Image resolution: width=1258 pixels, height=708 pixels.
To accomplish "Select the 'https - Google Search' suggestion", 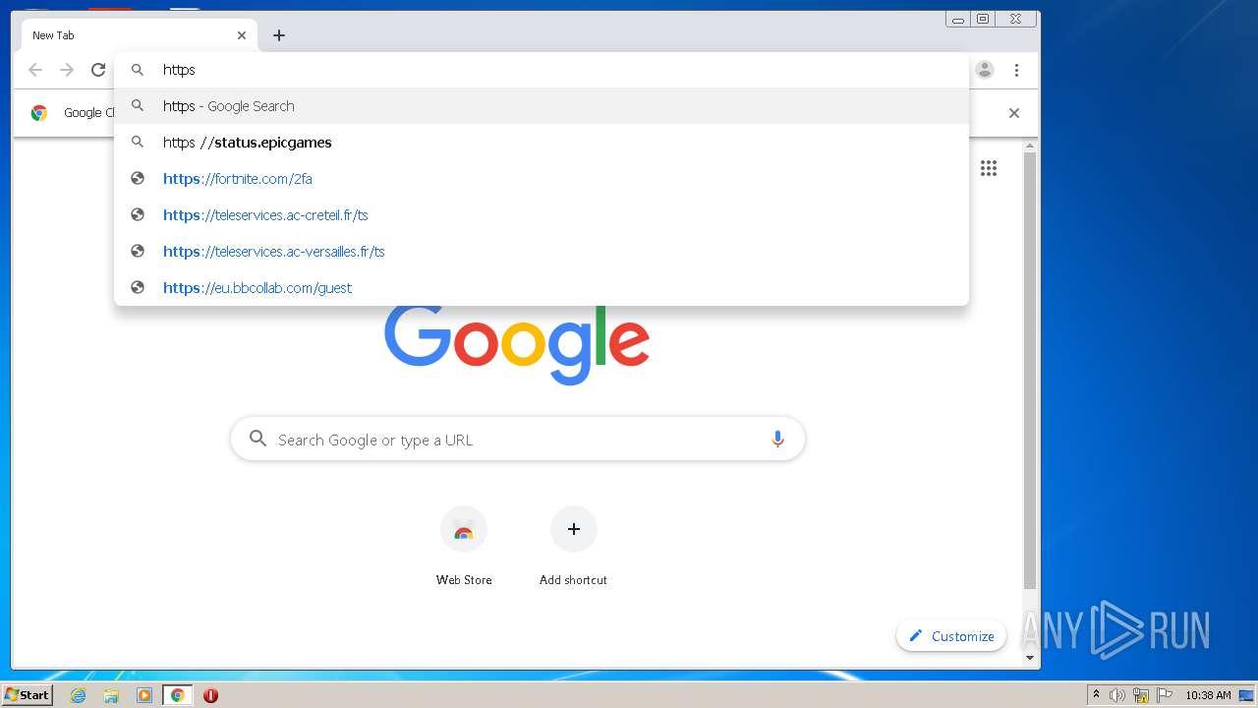I will [542, 106].
